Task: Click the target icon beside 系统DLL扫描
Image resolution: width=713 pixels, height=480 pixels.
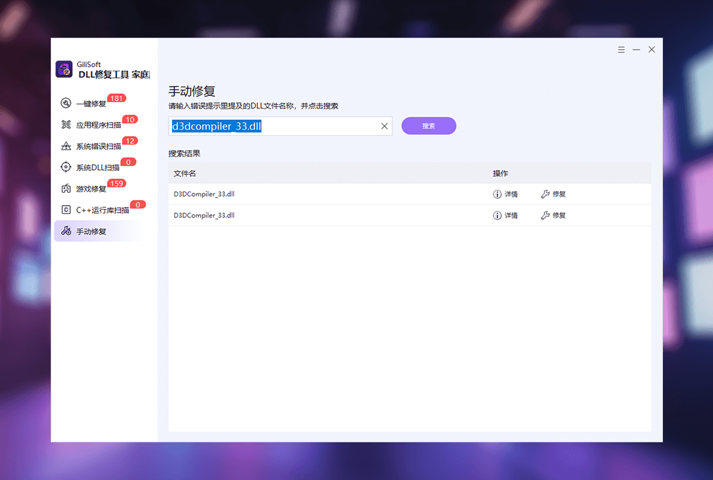Action: click(66, 167)
